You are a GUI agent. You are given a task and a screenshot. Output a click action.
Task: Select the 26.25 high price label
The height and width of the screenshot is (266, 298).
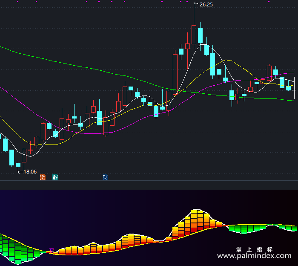pos(206,5)
